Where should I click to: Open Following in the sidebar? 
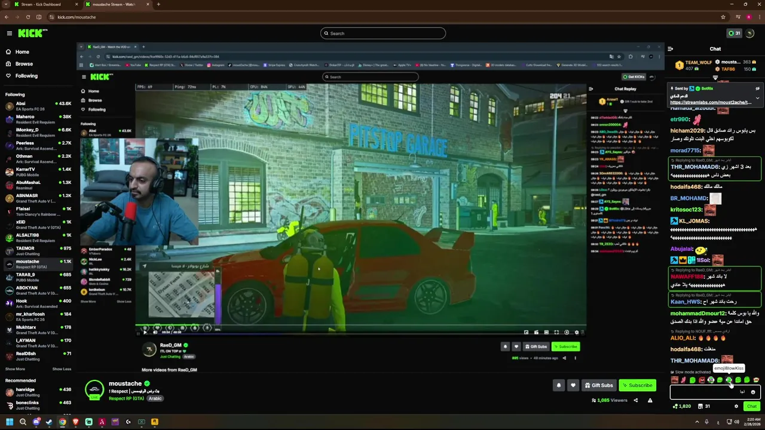pyautogui.click(x=26, y=76)
